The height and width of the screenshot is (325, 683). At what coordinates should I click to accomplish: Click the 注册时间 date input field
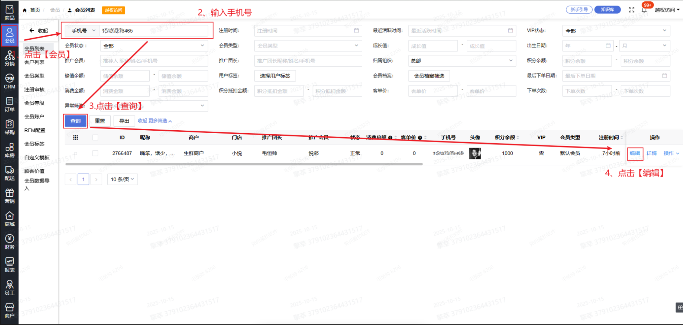304,31
